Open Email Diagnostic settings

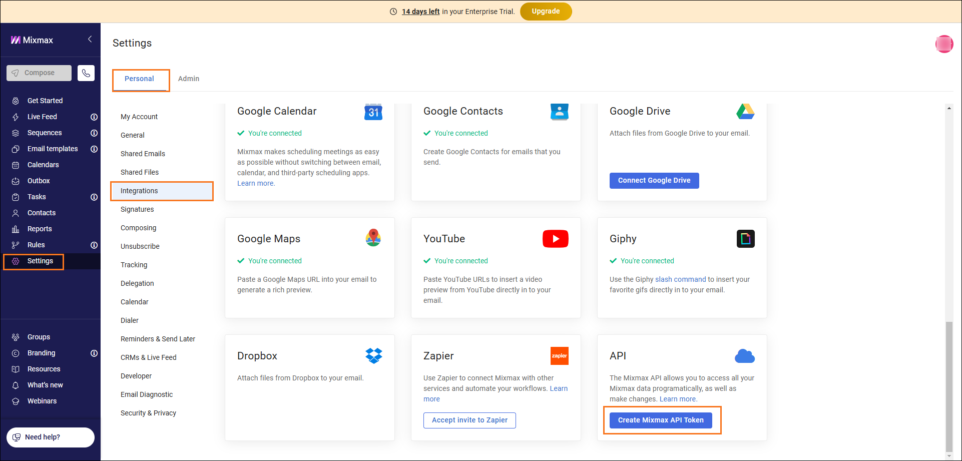click(147, 395)
